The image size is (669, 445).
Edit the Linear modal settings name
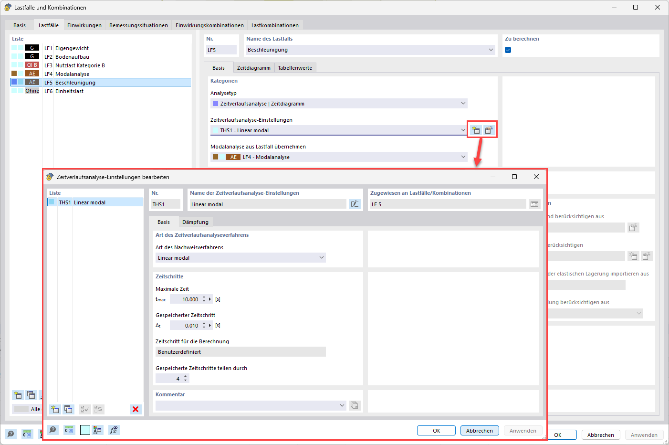[x=355, y=204]
